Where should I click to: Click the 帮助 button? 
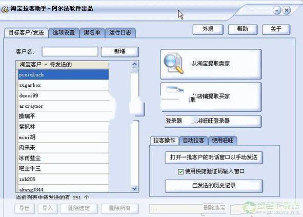point(243,29)
